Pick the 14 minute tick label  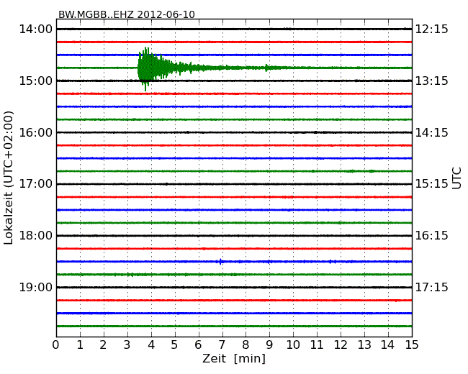(388, 345)
